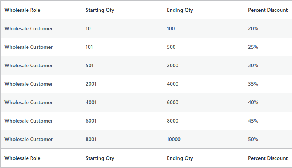This screenshot has height=168, width=292.
Task: Click the bottom Ending Qty footer label
Action: point(180,158)
